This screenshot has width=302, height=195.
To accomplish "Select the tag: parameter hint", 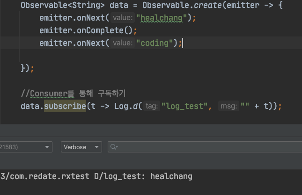I will [x=152, y=106].
